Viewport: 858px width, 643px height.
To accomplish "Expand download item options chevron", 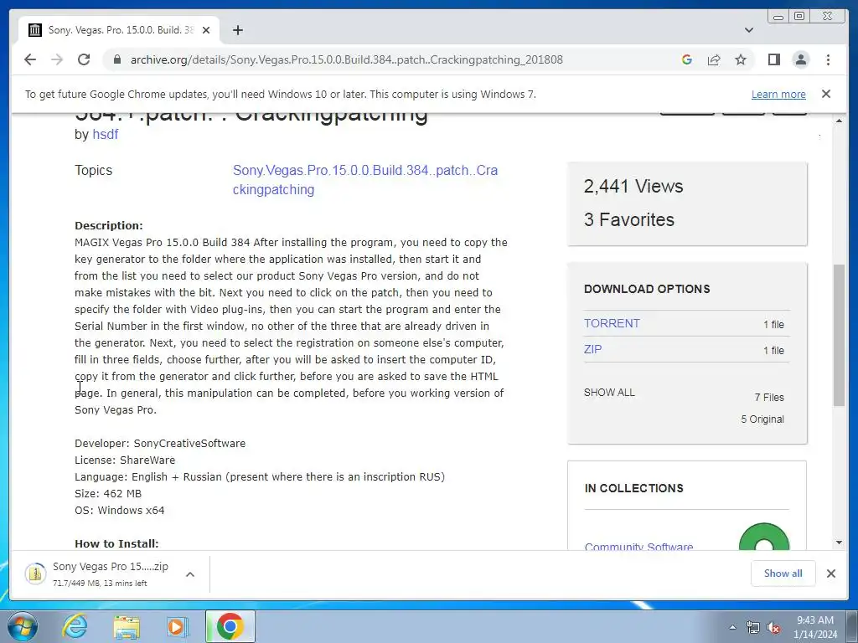I will (x=190, y=574).
